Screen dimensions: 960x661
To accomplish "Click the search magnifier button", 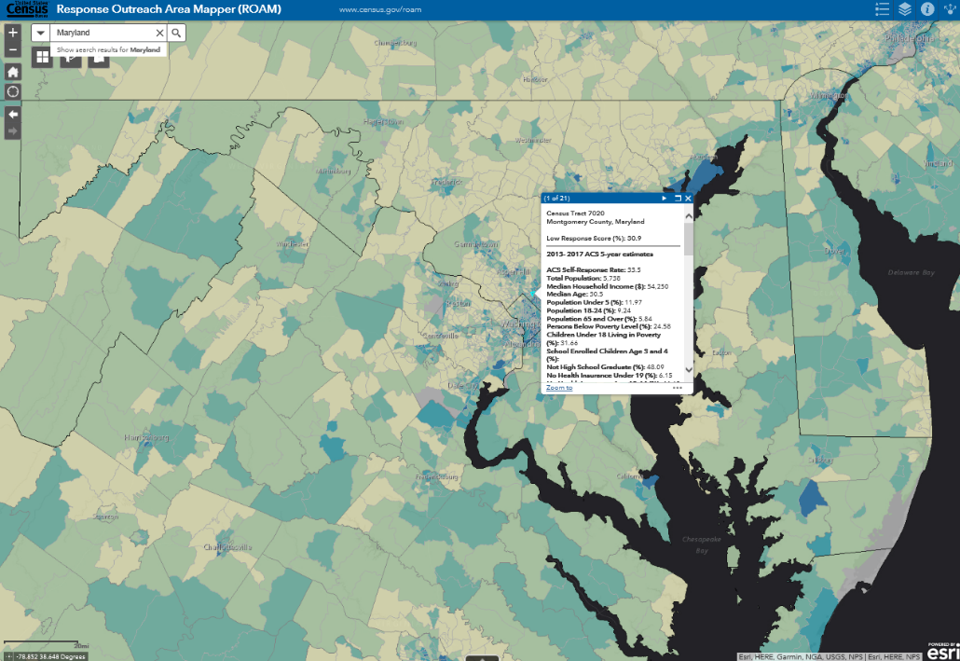I will click(176, 33).
